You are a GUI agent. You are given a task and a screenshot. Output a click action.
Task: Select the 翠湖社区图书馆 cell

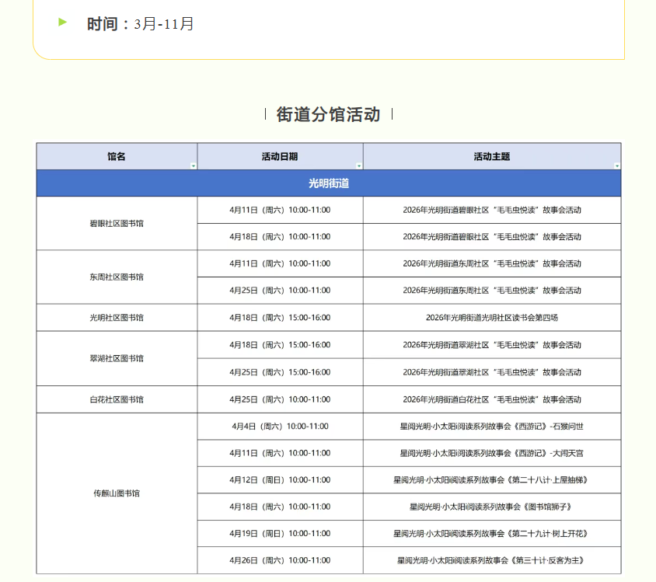point(117,358)
